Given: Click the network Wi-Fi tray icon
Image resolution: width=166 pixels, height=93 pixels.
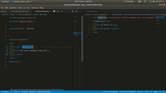Looking at the screenshot, I should point(150,2).
